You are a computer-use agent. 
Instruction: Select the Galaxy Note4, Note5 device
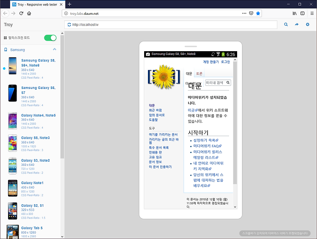(x=38, y=115)
